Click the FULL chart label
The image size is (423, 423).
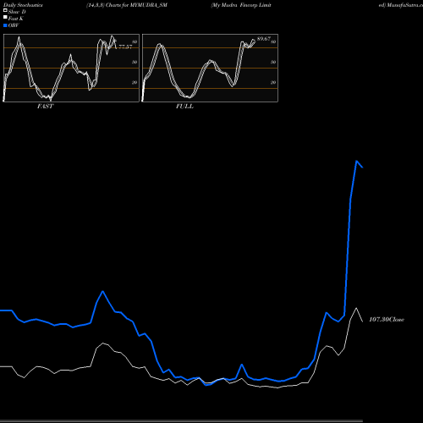point(184,107)
